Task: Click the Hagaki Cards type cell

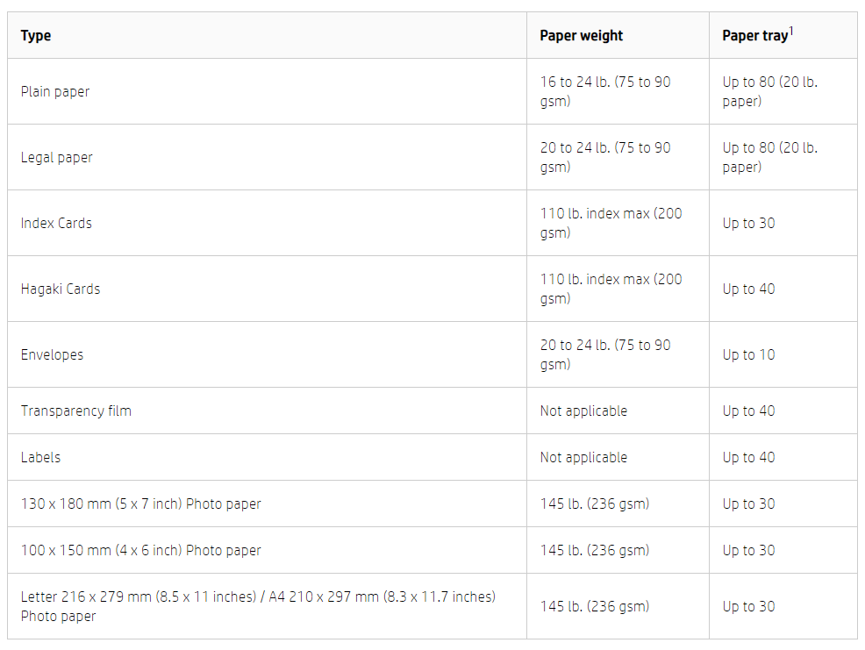Action: pos(61,289)
